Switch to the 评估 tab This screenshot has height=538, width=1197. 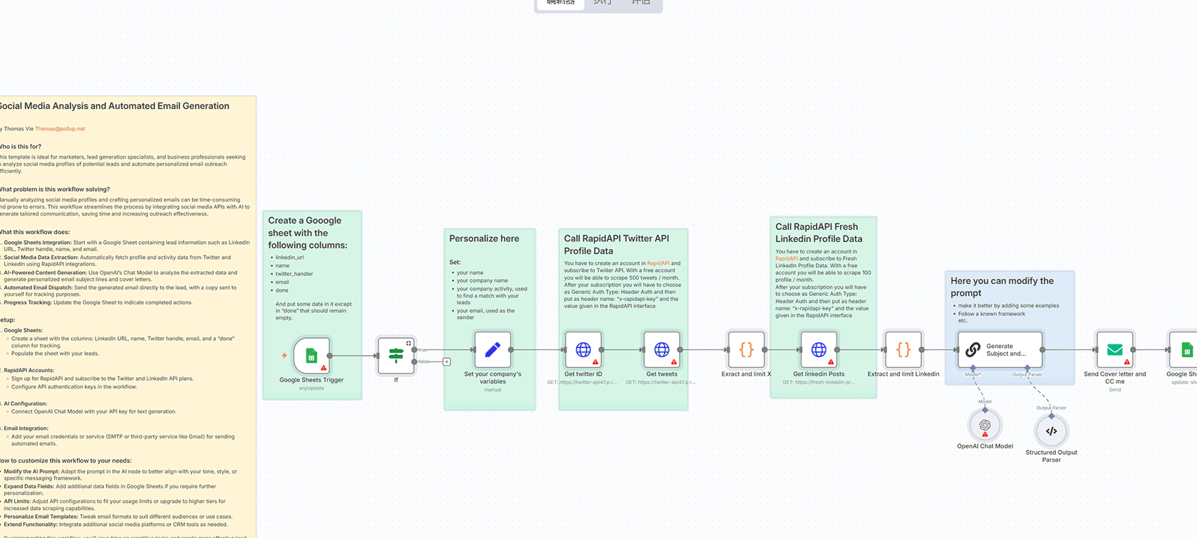coord(641,3)
